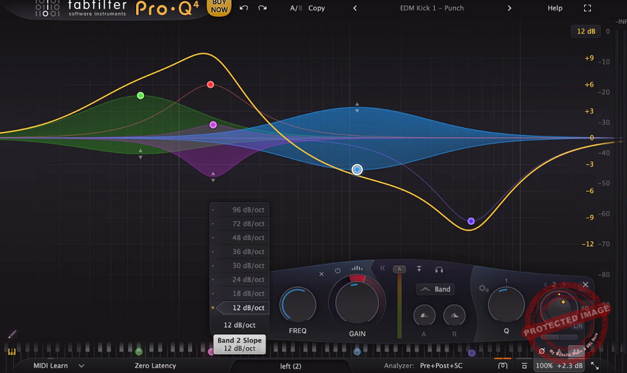The height and width of the screenshot is (373, 627).
Task: Close the band controls panel
Action: tap(586, 284)
